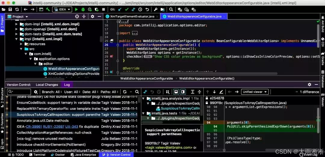This screenshot has height=157, width=325.
Task: Navigate Back with the left arrow icon
Action: pos(26,10)
